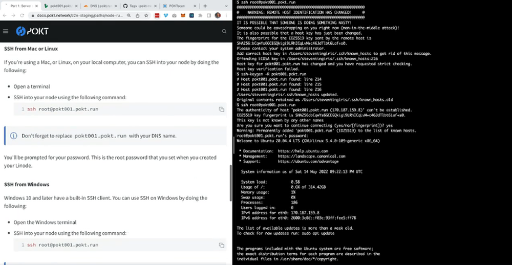Open the Extensions puzzle menu
The height and width of the screenshot is (265, 512).
click(200, 15)
